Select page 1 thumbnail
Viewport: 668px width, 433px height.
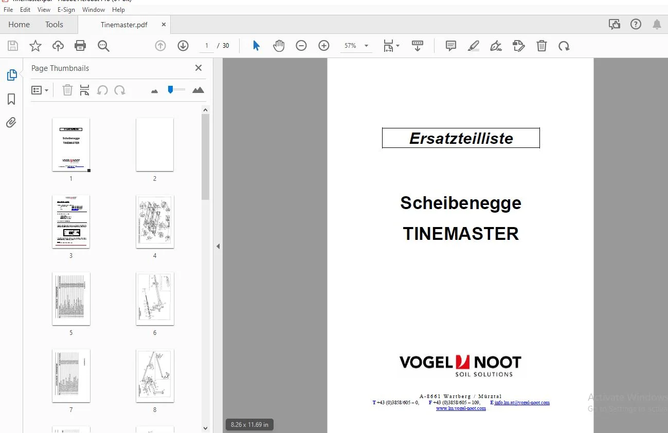point(71,144)
